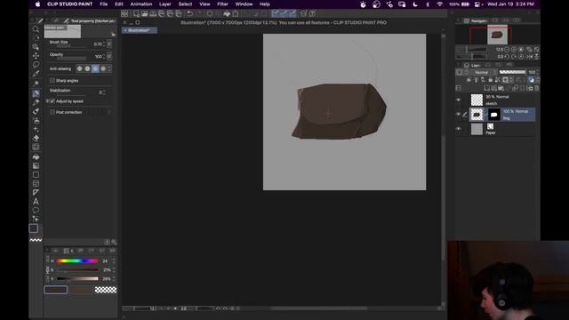Select anti-aliasing None option
This screenshot has width=569, height=320.
pyautogui.click(x=79, y=68)
